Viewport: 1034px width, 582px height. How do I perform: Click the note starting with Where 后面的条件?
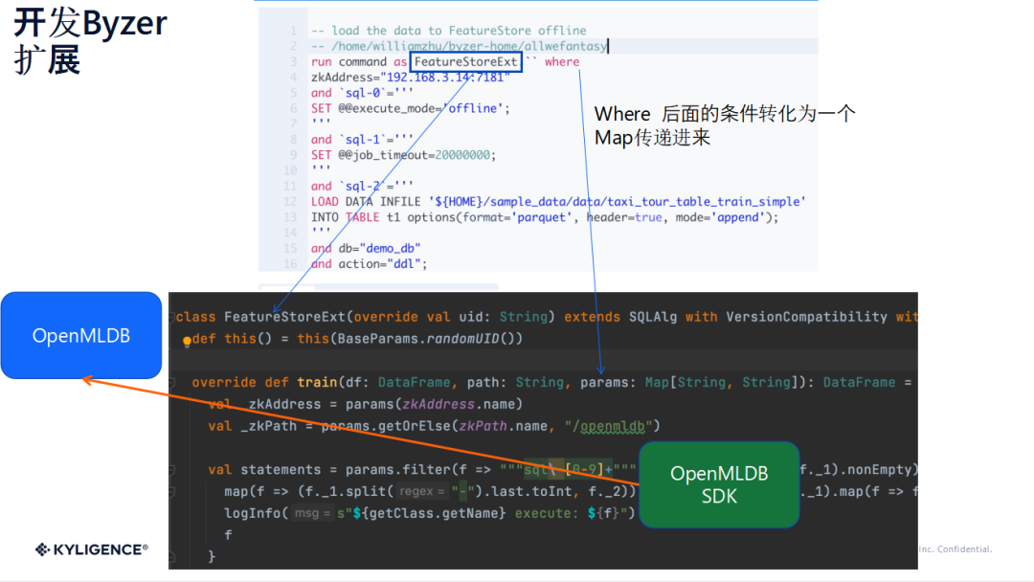click(725, 125)
